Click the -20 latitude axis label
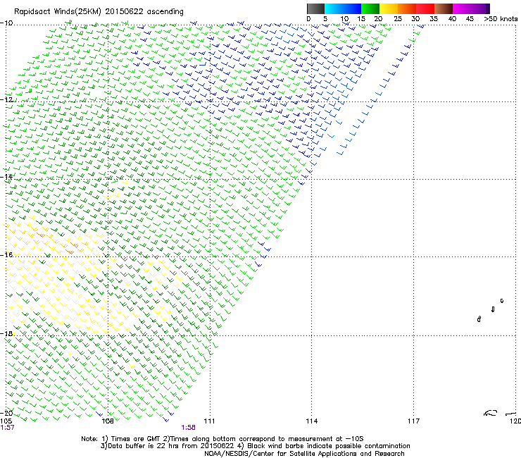This screenshot has width=521, height=458. pos(6,413)
